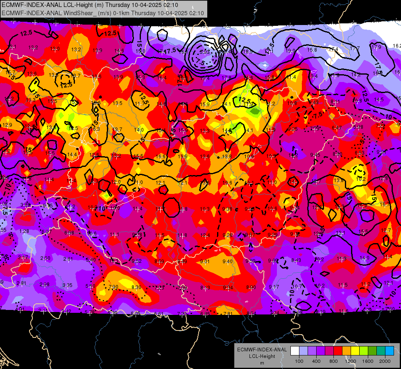Click the 1600 legend scale label

click(x=368, y=361)
